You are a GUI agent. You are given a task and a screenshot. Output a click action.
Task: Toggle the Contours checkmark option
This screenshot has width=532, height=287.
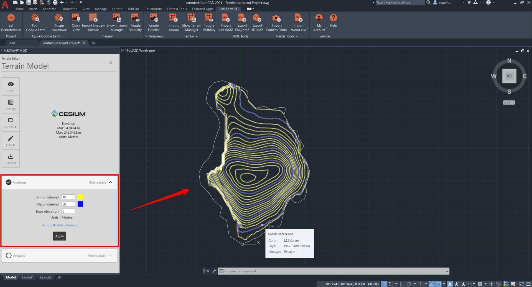[x=9, y=182]
